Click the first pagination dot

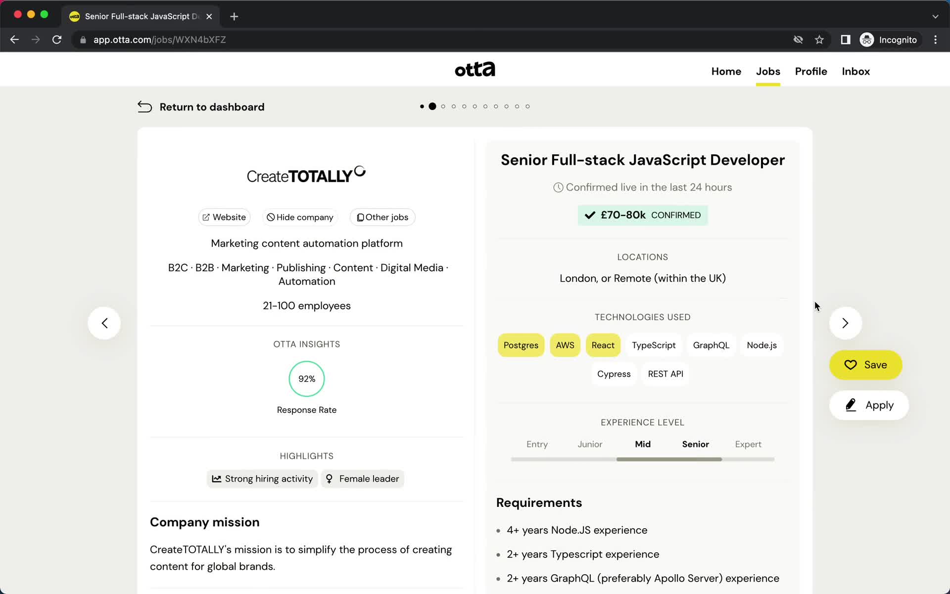click(422, 106)
